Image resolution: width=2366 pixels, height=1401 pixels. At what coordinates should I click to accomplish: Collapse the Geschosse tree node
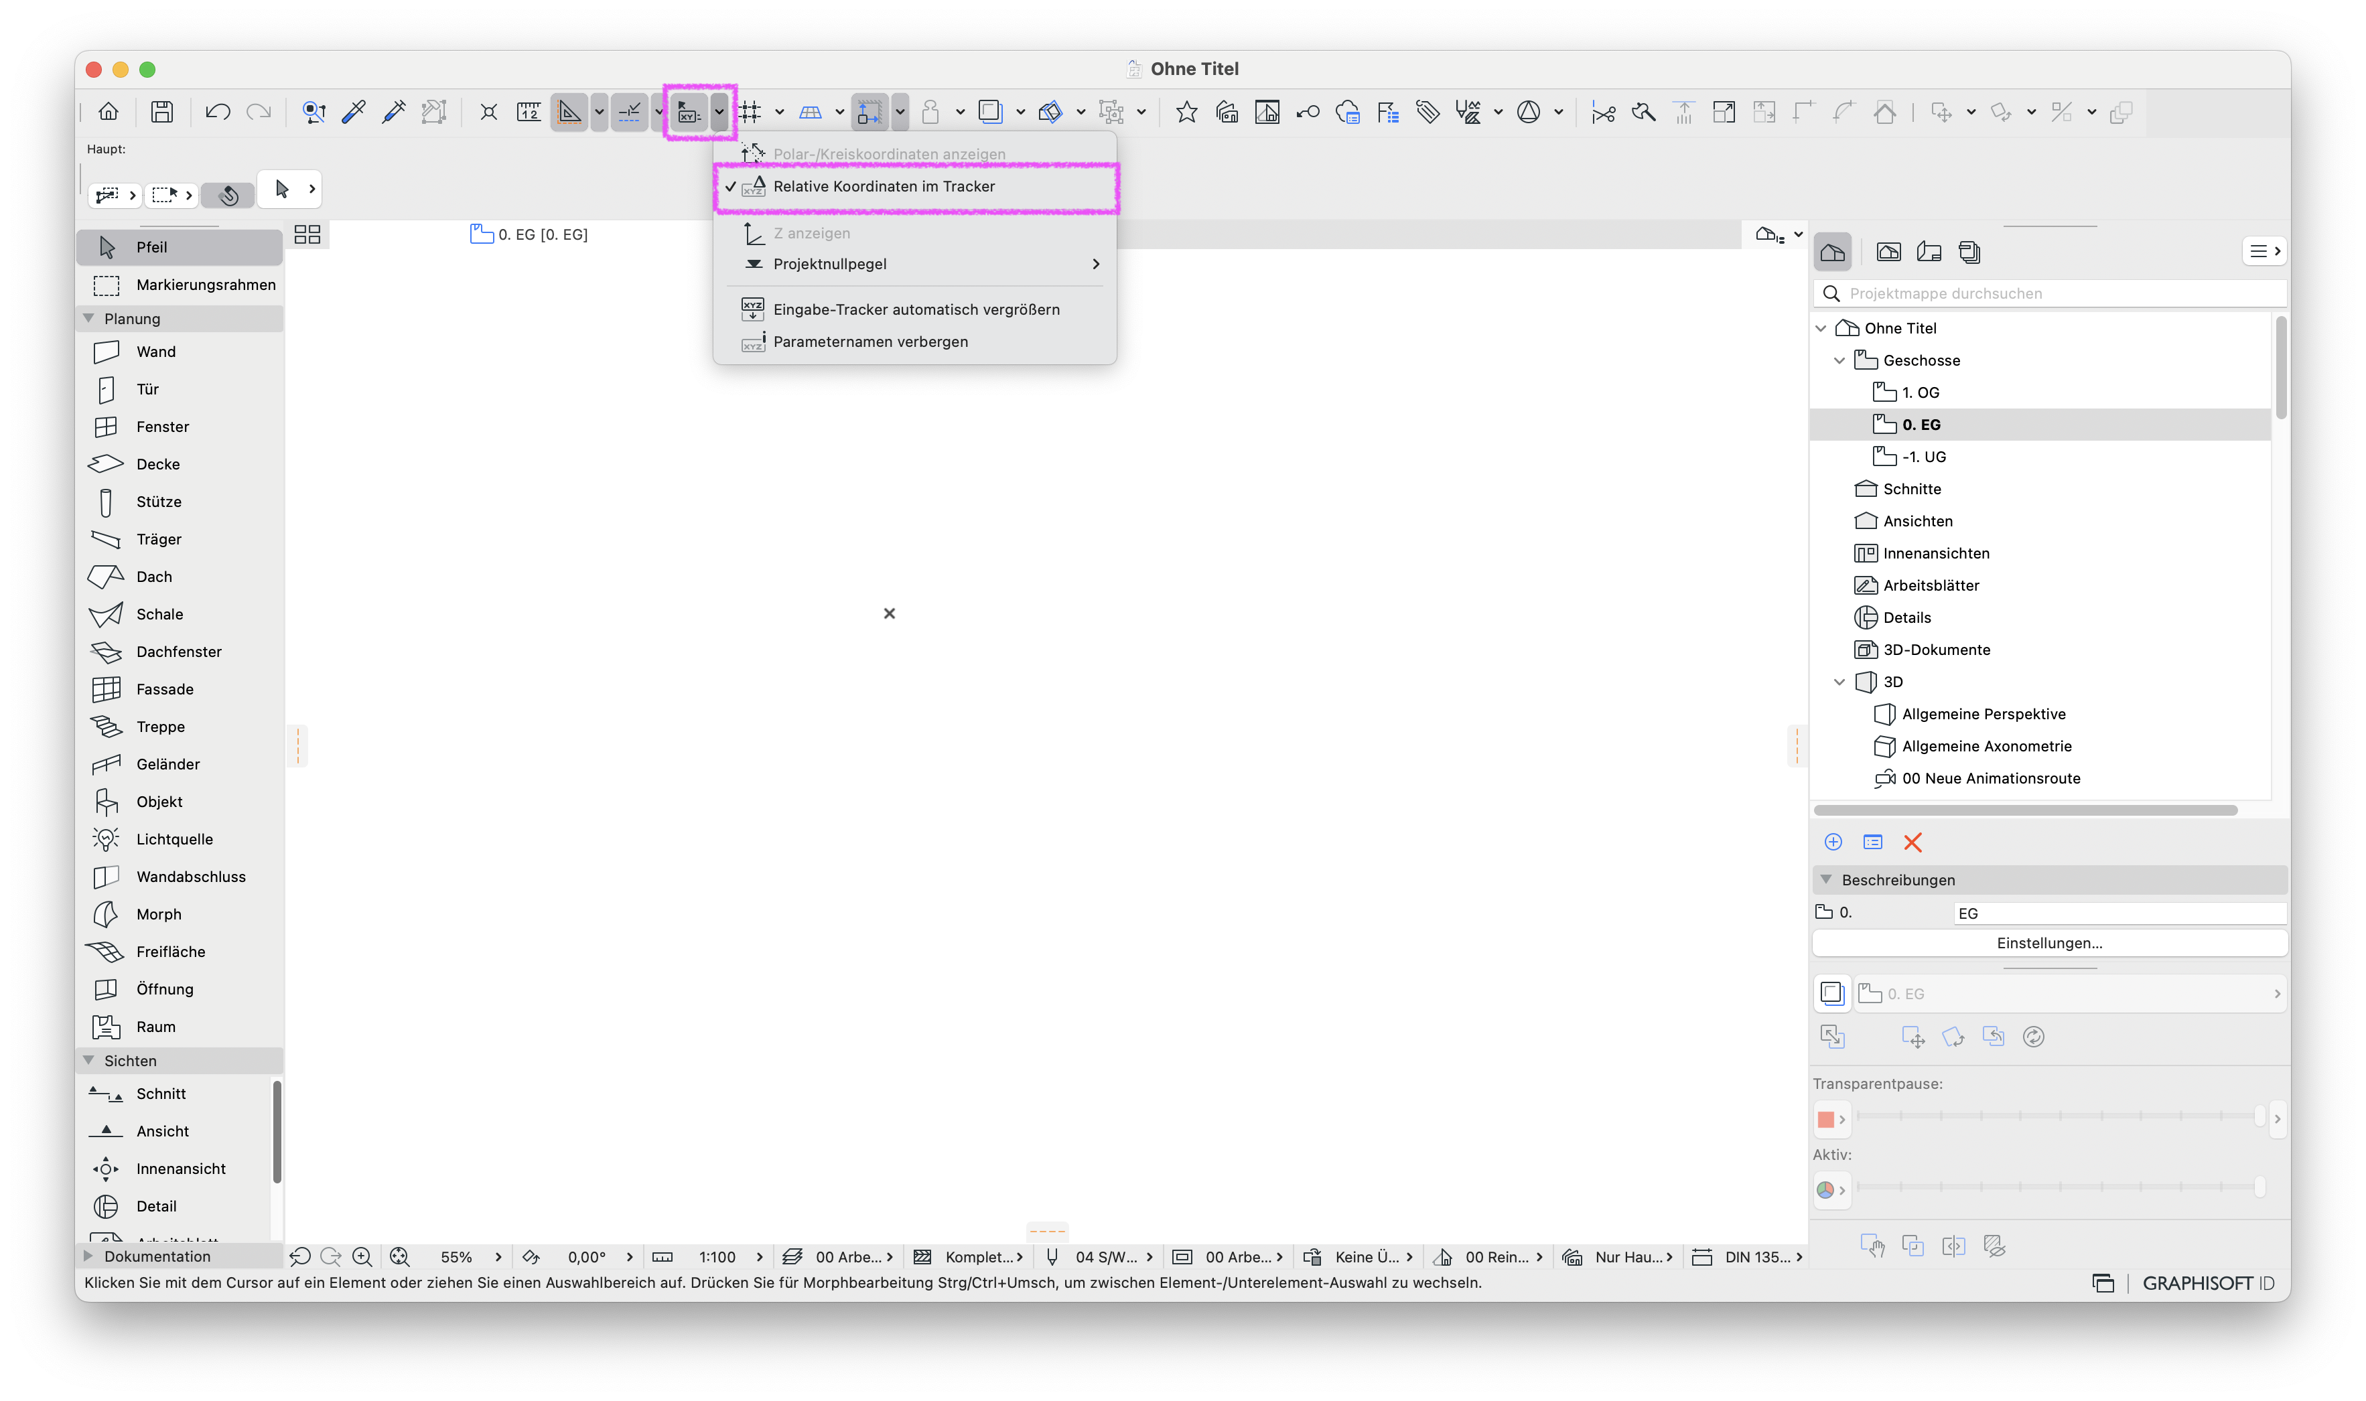pyautogui.click(x=1839, y=361)
